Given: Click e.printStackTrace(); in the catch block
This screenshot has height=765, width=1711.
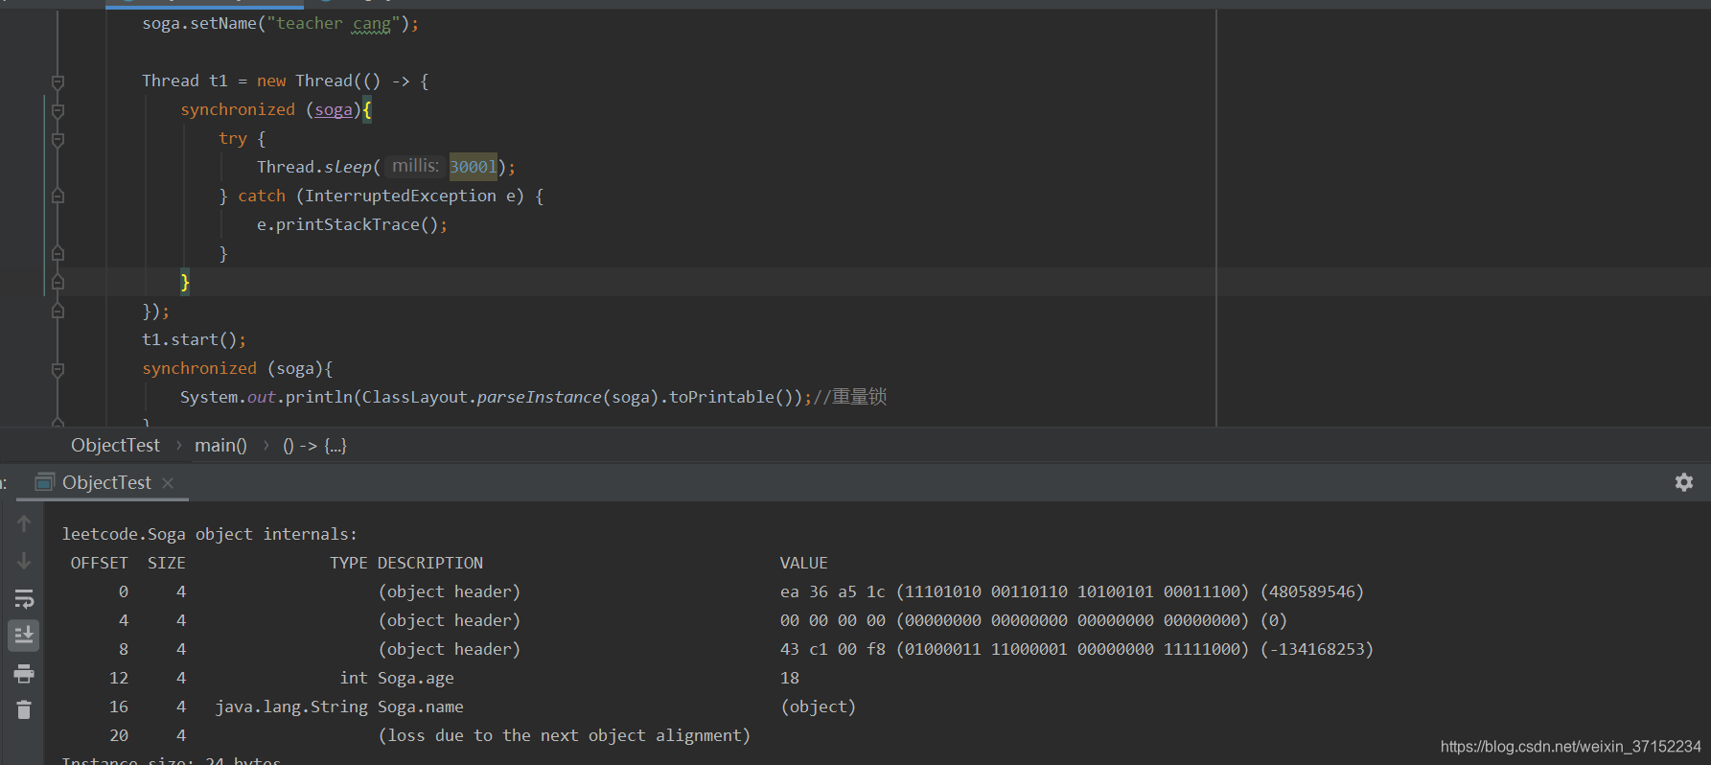Looking at the screenshot, I should point(352,224).
